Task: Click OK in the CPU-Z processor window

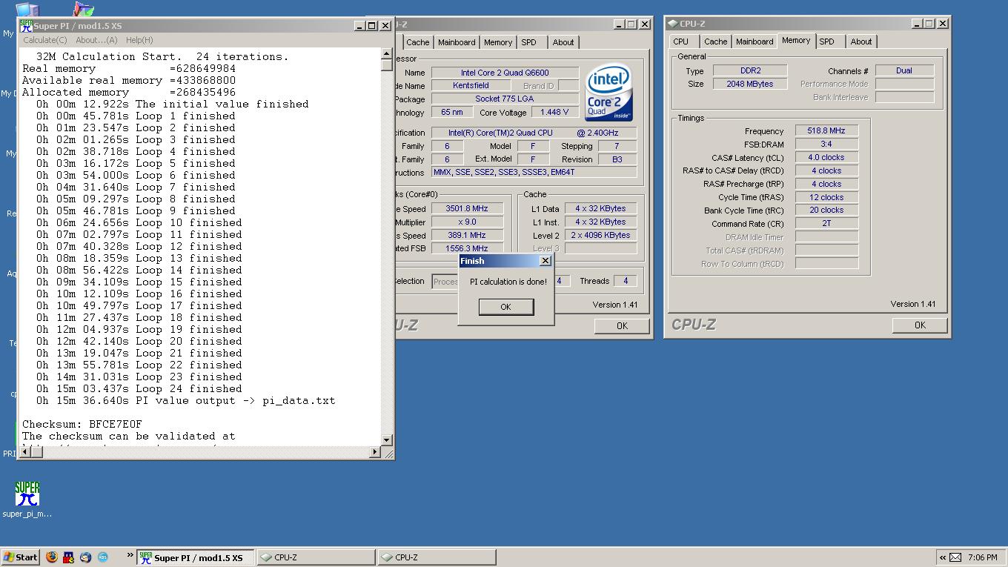Action: click(622, 325)
